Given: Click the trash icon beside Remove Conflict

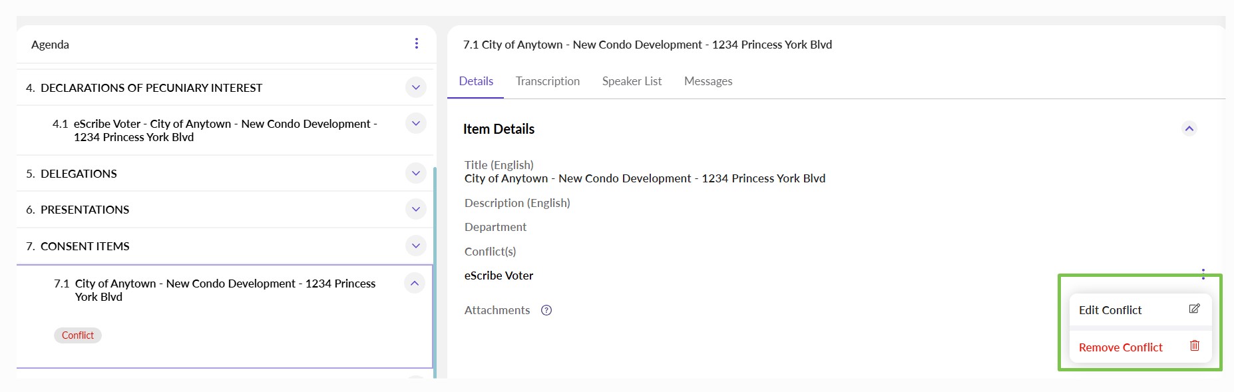Looking at the screenshot, I should [1195, 345].
